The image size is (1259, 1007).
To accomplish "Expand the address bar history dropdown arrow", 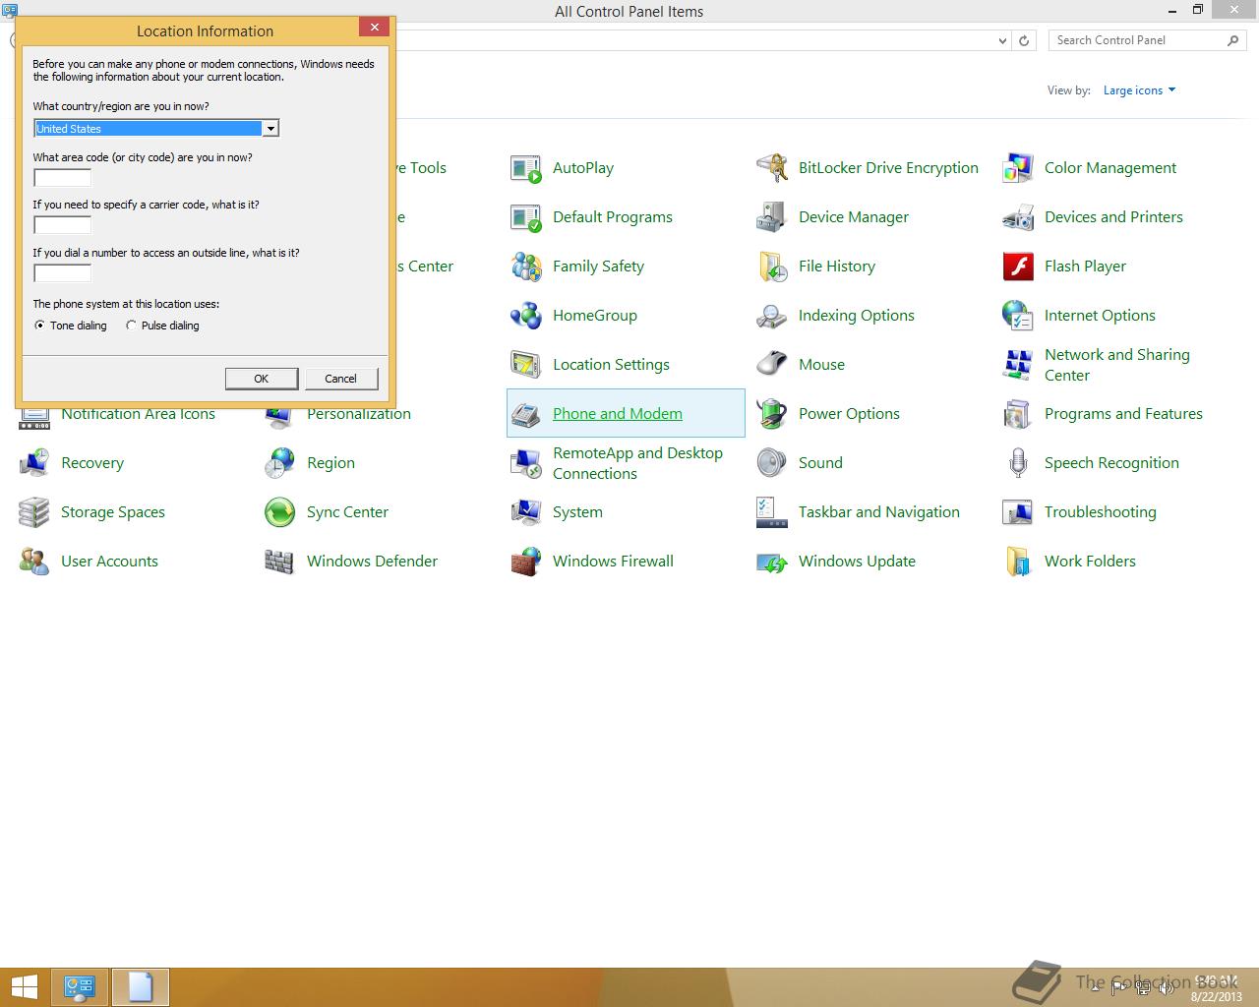I will pos(1002,40).
